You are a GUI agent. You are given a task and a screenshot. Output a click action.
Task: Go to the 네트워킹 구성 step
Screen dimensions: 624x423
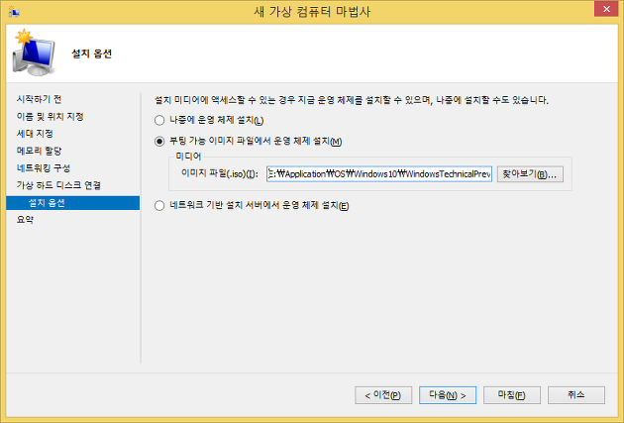click(44, 168)
